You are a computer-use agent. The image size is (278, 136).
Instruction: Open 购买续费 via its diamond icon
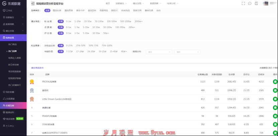click(x=4, y=119)
